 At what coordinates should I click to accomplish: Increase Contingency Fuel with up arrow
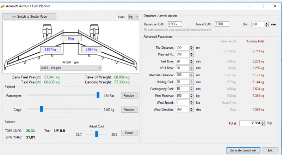(x=191, y=88)
